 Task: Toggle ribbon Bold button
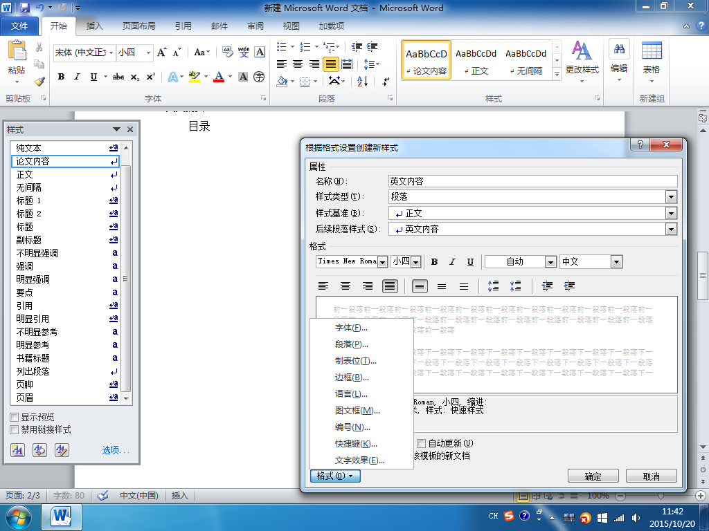(x=61, y=77)
